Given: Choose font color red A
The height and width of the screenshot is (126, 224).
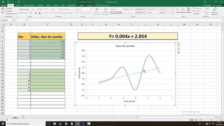Looking at the screenshot, I should (40, 13).
